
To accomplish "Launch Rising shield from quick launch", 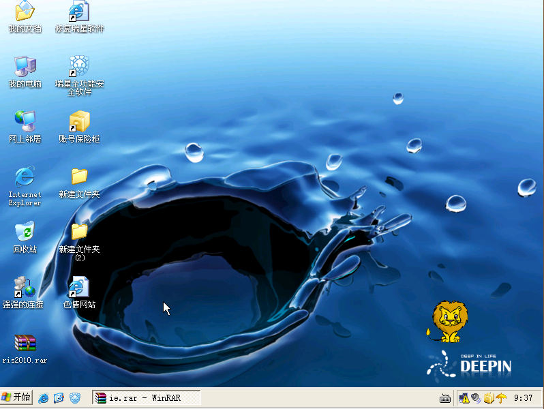I will pyautogui.click(x=75, y=397).
